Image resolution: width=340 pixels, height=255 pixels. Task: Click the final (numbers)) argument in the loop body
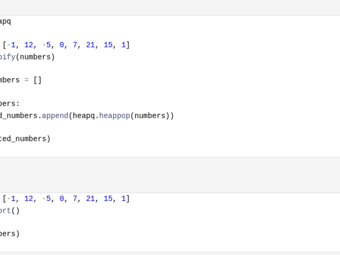(152, 116)
